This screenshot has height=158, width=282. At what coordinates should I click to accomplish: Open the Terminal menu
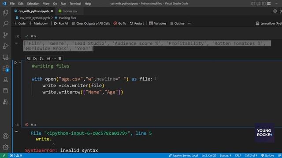click(75, 4)
